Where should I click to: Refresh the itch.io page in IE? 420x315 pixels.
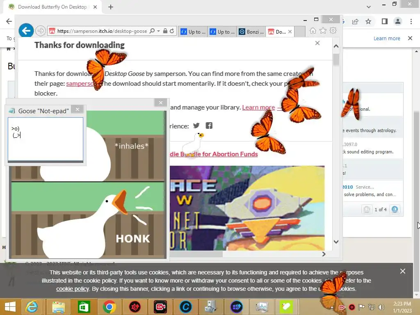click(172, 31)
